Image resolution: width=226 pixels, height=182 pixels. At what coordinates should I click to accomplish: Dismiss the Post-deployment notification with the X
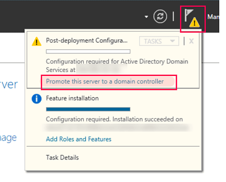pyautogui.click(x=191, y=41)
